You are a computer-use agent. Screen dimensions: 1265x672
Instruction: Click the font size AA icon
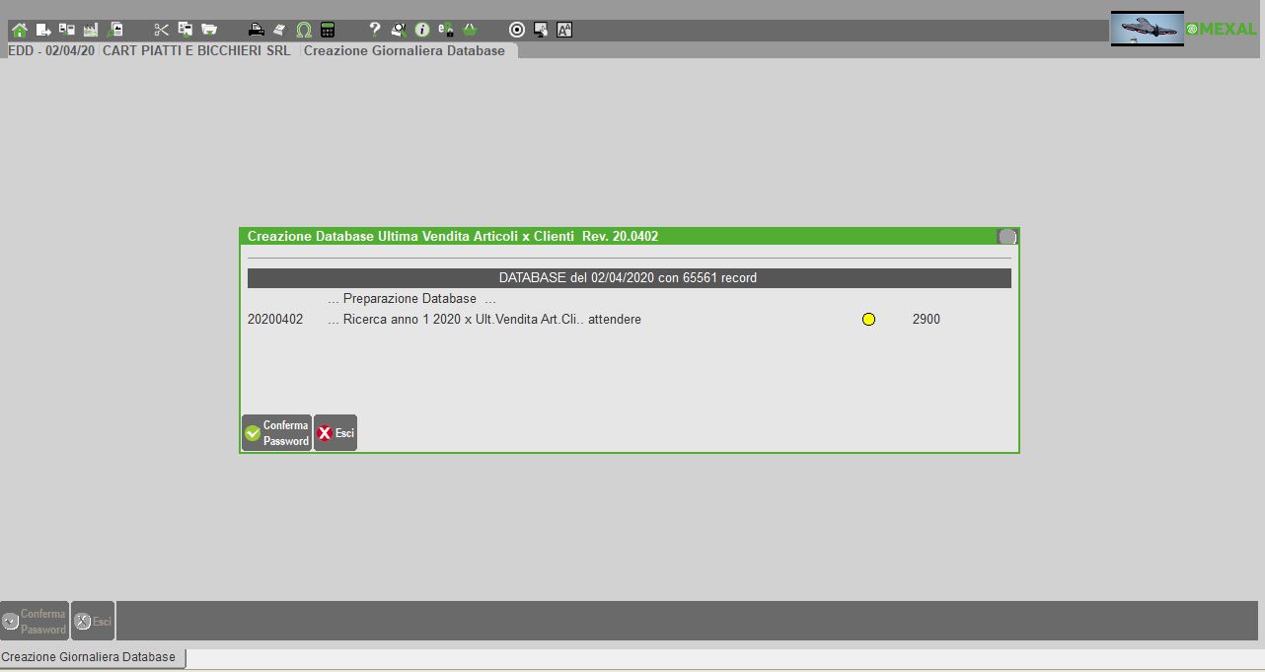[564, 30]
